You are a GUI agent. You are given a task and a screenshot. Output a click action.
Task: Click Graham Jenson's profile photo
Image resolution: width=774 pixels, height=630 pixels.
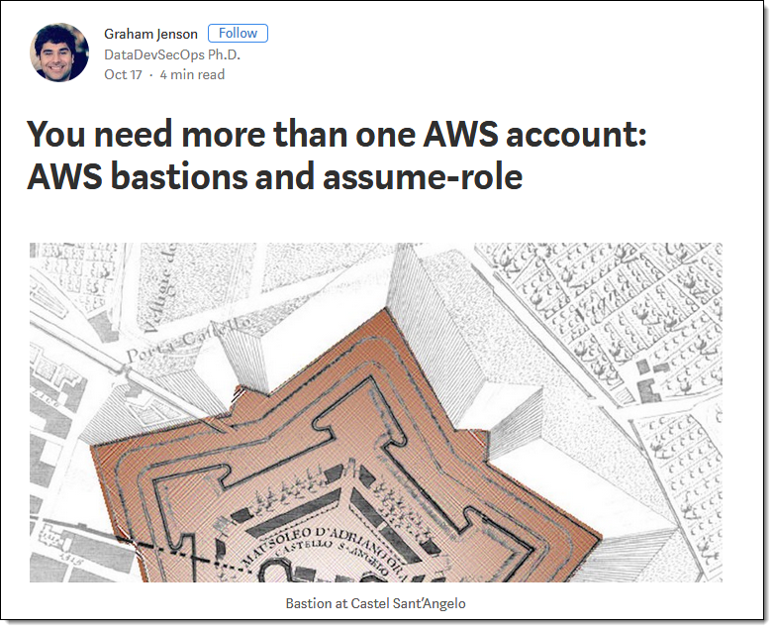click(59, 52)
